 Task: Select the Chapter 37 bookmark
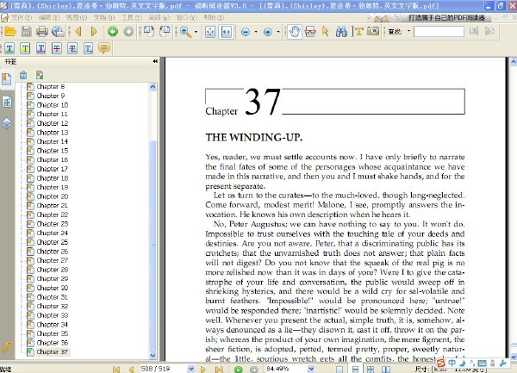(52, 351)
